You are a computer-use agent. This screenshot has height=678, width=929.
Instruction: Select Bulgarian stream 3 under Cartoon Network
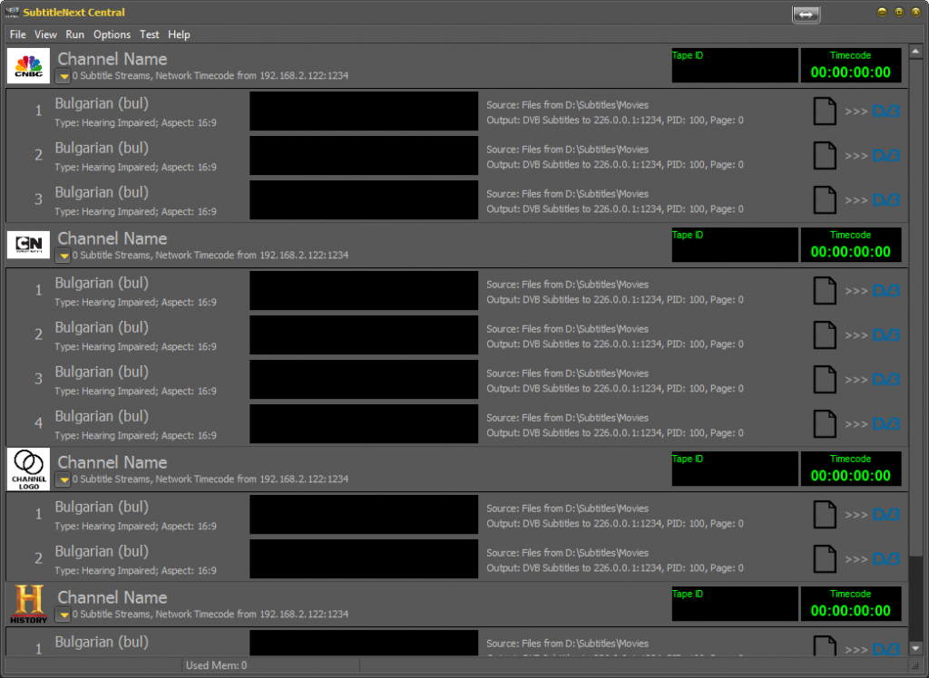102,373
